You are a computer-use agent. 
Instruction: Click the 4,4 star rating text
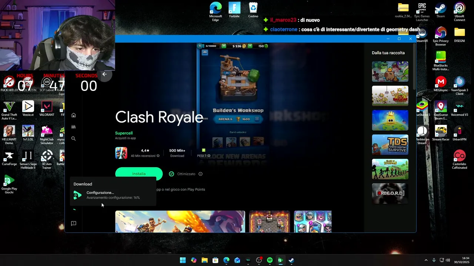(x=145, y=151)
